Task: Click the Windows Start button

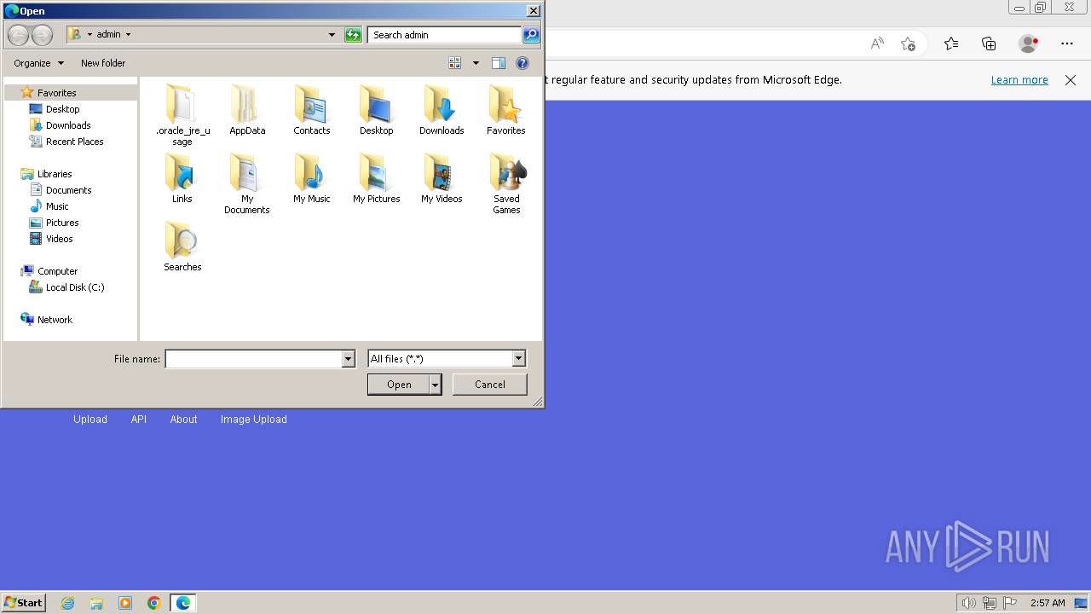Action: (24, 603)
